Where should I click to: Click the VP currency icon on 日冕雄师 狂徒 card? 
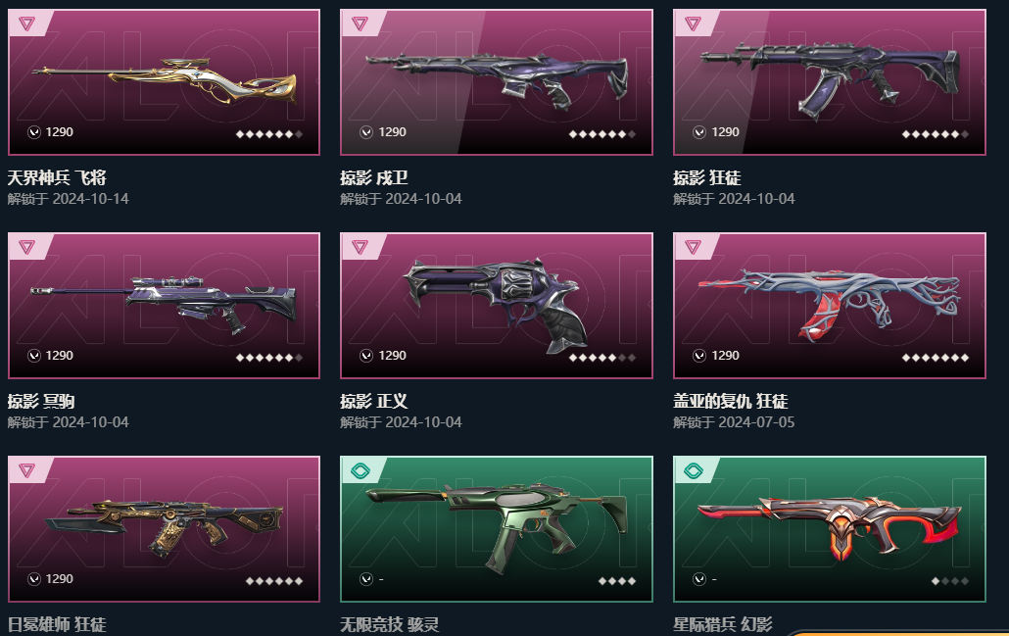pos(34,579)
